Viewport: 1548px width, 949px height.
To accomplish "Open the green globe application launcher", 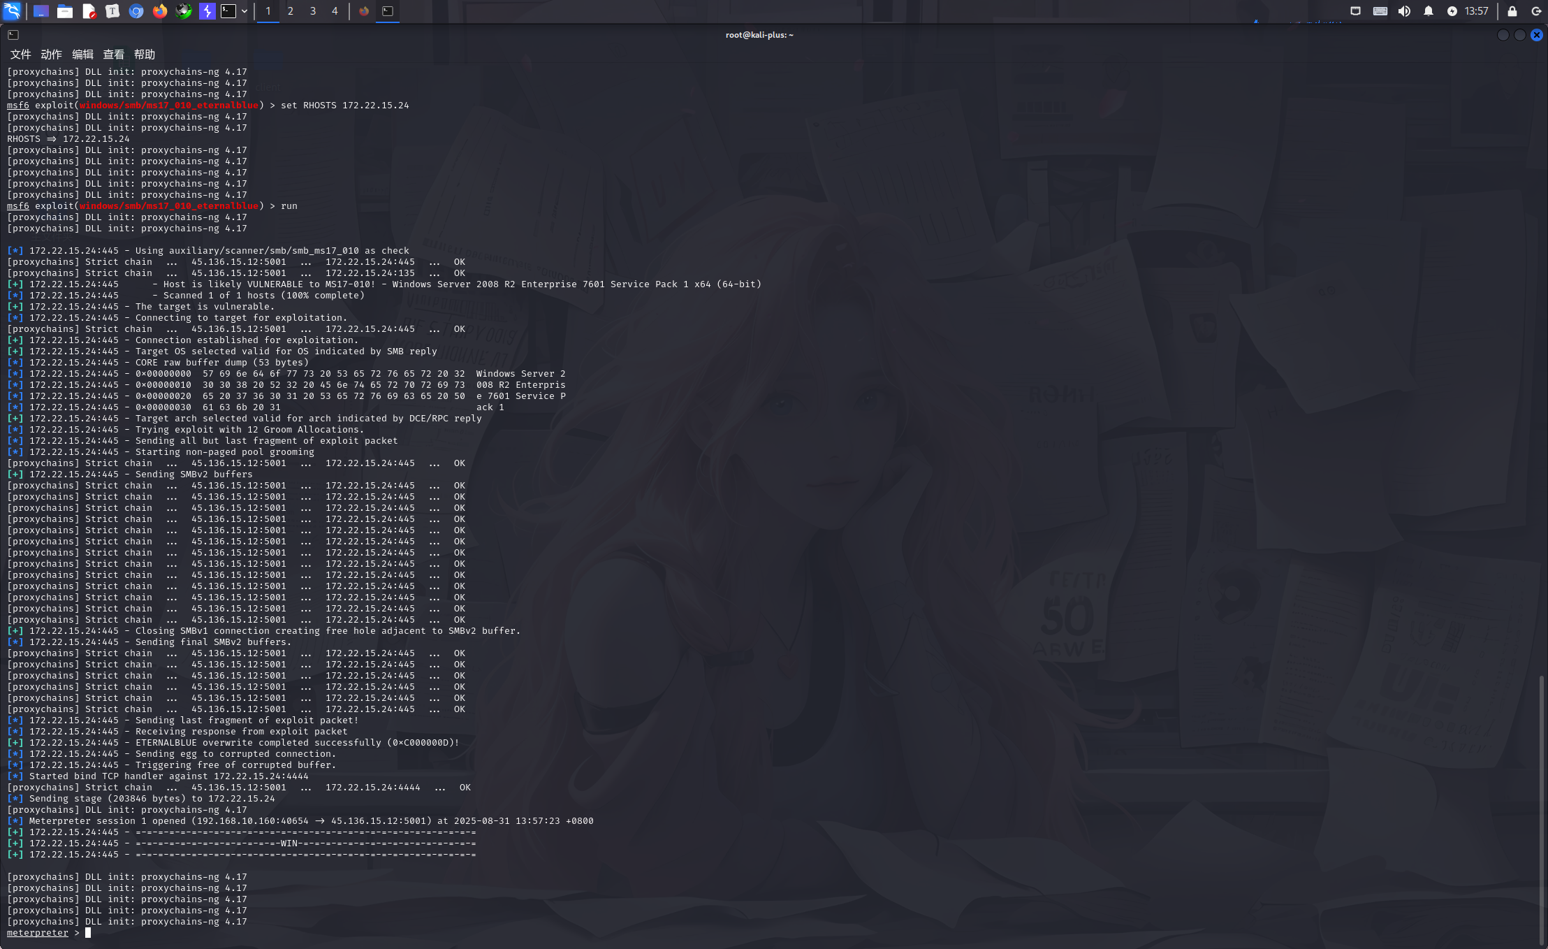I will click(184, 11).
